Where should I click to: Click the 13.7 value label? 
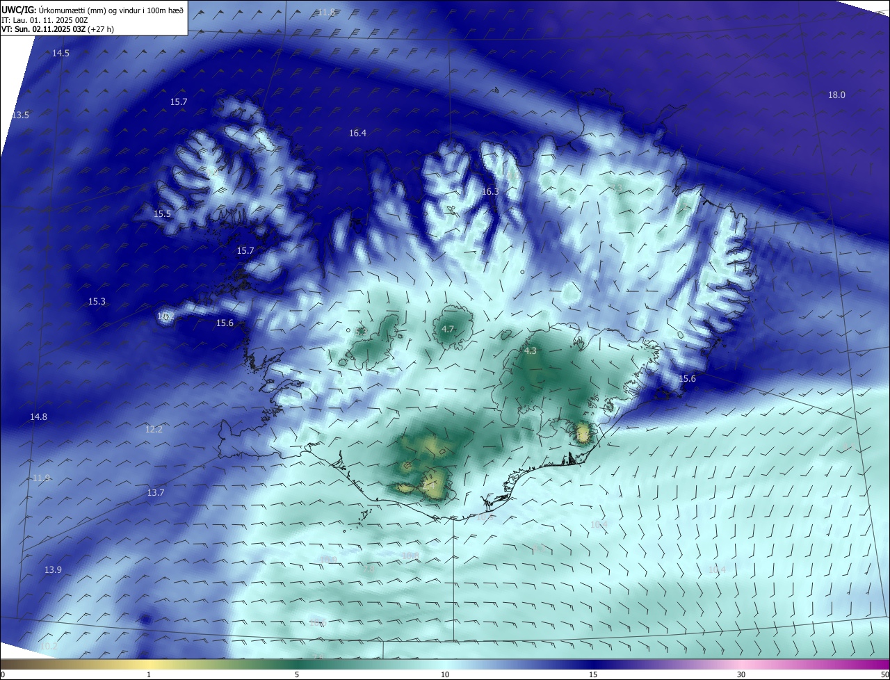(155, 493)
